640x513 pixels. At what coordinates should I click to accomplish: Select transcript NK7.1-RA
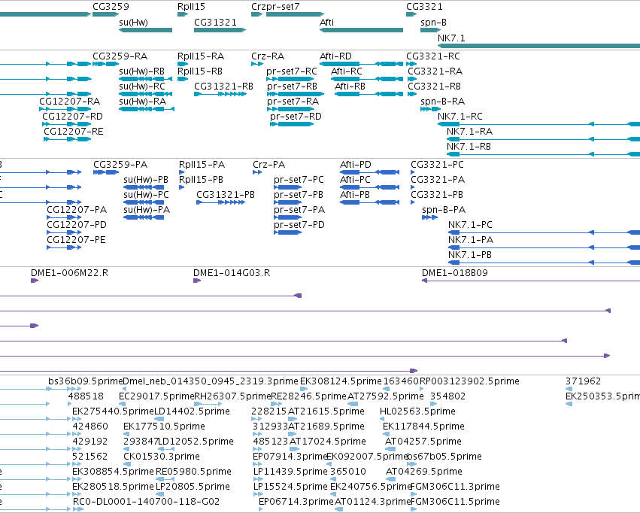click(543, 139)
